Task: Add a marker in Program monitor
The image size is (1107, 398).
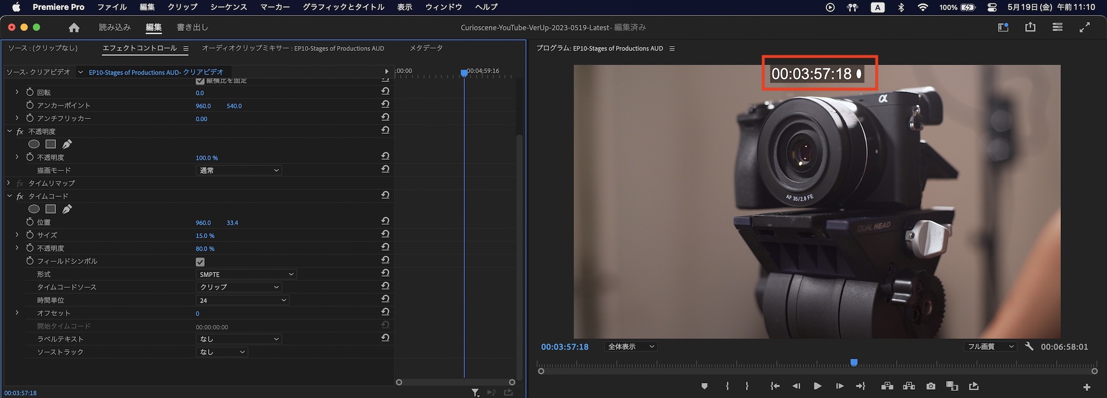Action: [x=704, y=386]
